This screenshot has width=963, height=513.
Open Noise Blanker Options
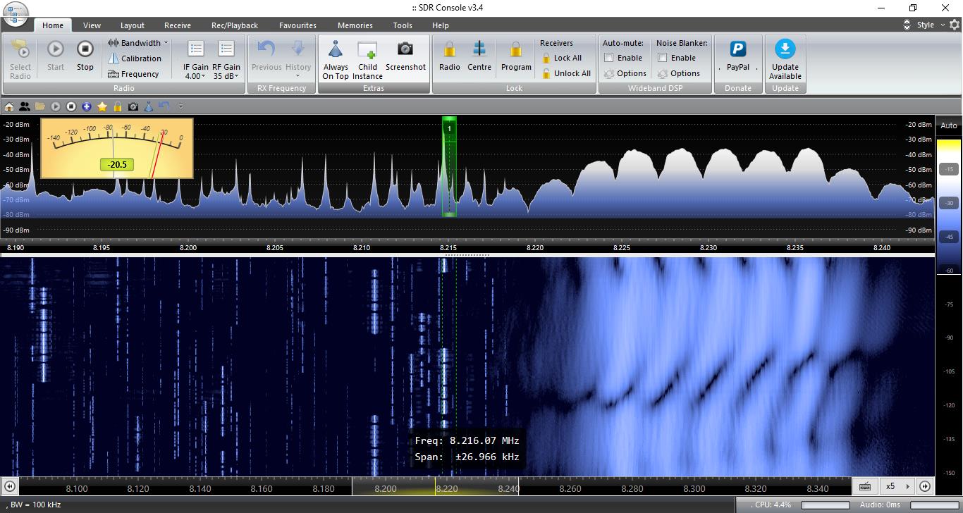coord(679,73)
